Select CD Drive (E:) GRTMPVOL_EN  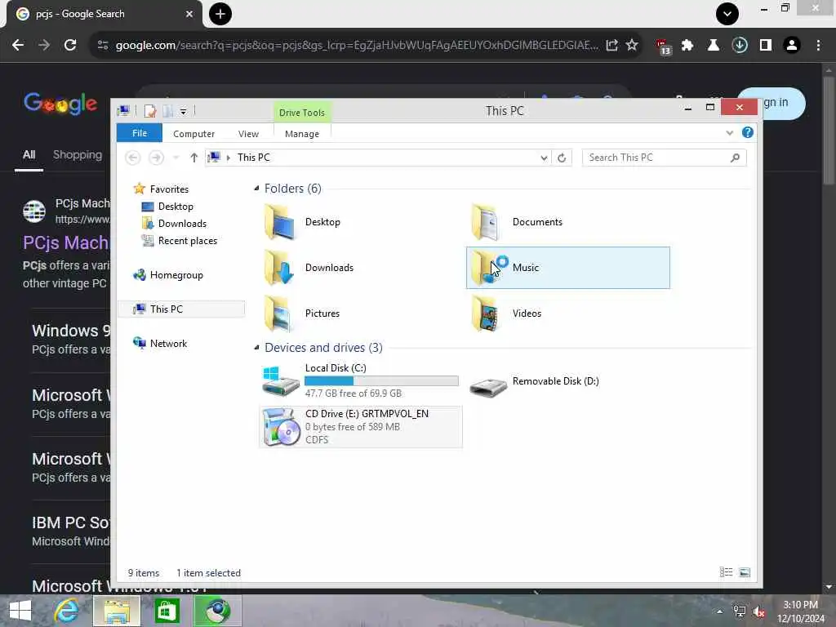point(360,426)
